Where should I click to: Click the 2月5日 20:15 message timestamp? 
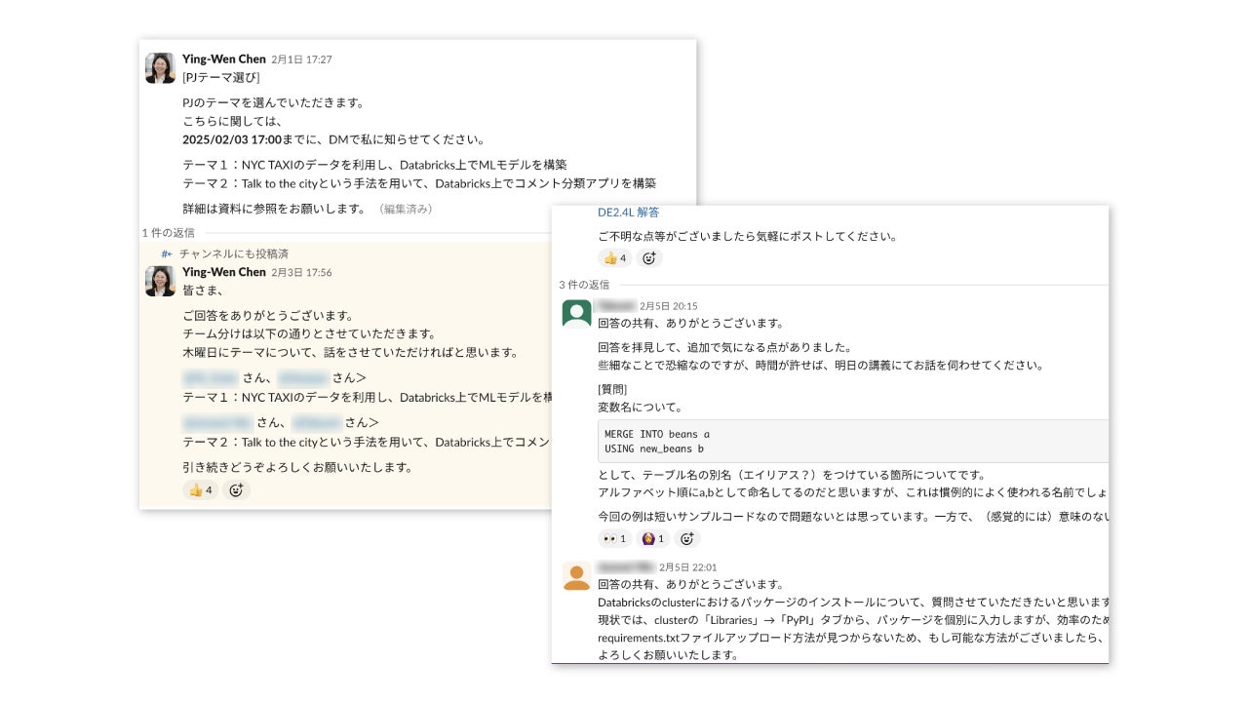click(668, 306)
